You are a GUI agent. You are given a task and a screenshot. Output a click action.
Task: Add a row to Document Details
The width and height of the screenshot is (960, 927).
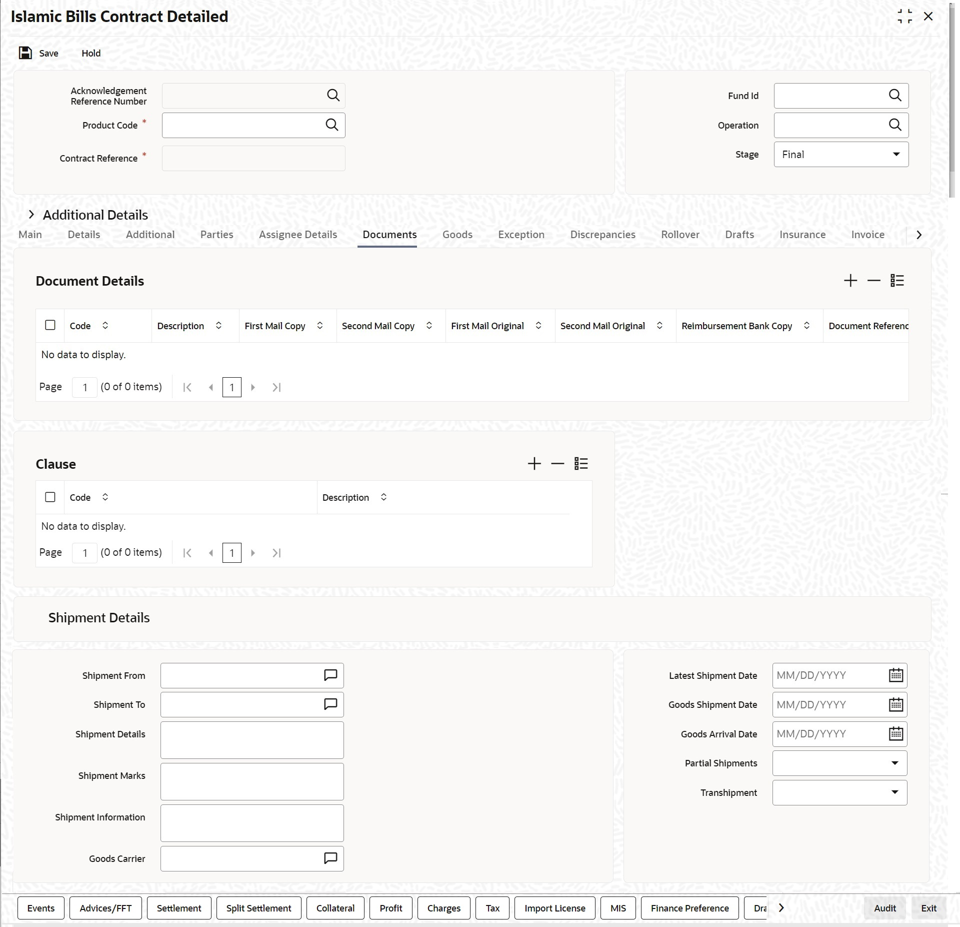(850, 281)
